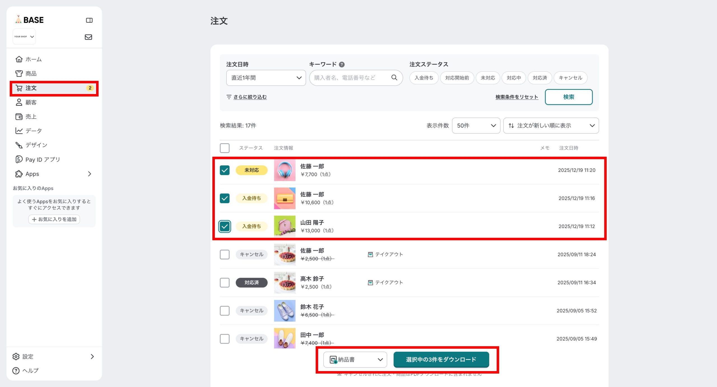Click the data chart icon
Viewport: 717px width, 387px height.
click(x=19, y=131)
